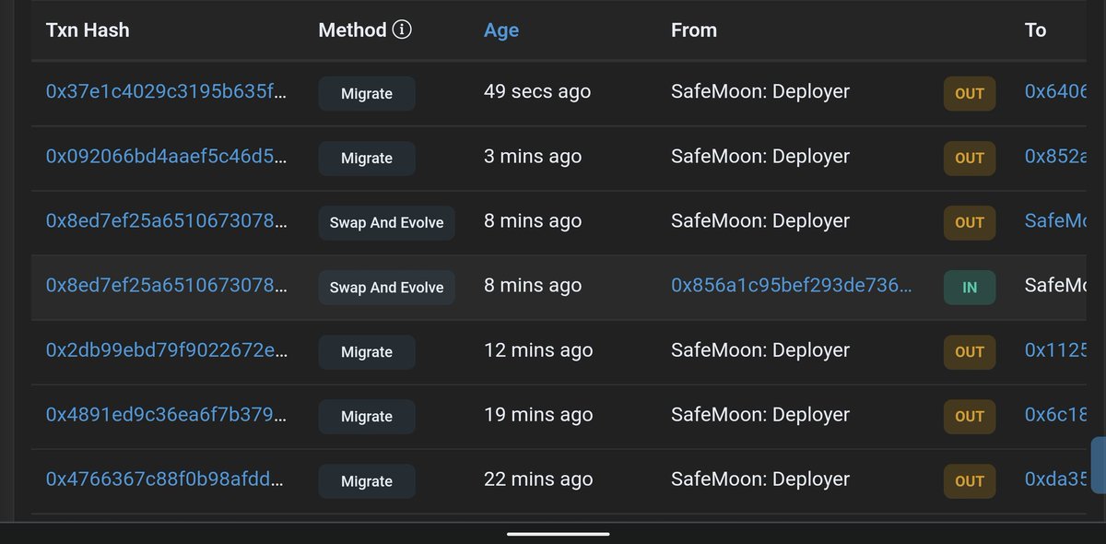The image size is (1106, 544).
Task: Open transaction hash 0x2db99ebd79f9022672e
Action: [167, 350]
